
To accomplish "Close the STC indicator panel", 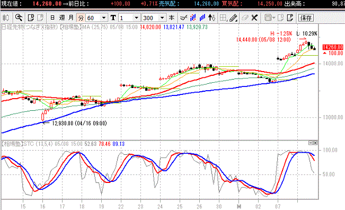I will (x=315, y=143).
